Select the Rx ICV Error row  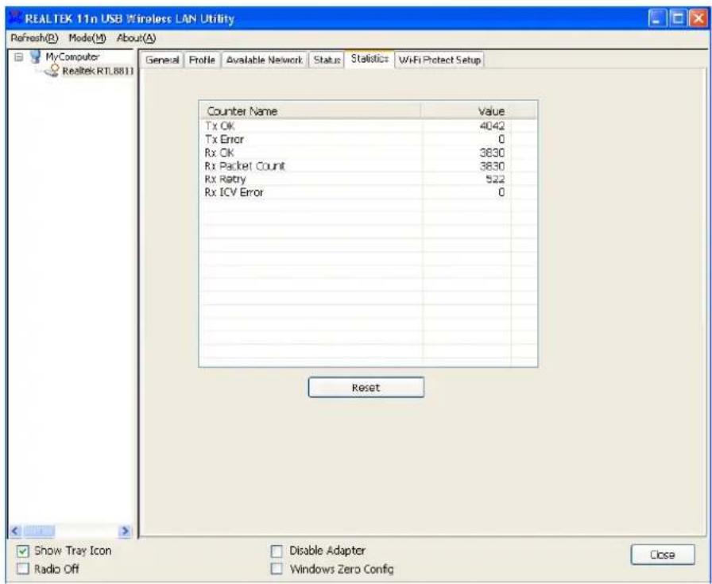368,192
